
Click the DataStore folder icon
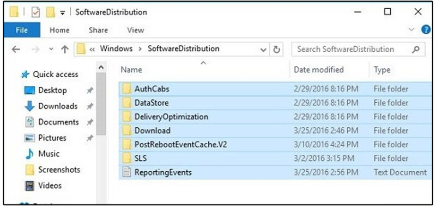127,103
